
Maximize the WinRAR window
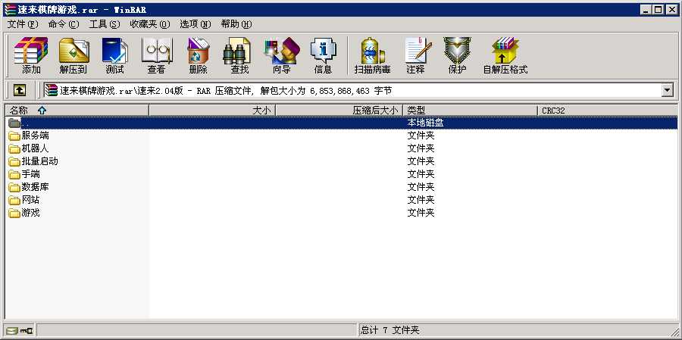pyautogui.click(x=658, y=10)
